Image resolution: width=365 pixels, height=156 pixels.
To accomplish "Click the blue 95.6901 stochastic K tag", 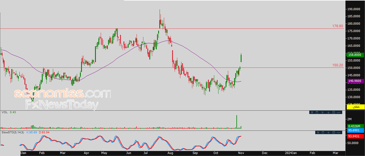I will 356,130.
